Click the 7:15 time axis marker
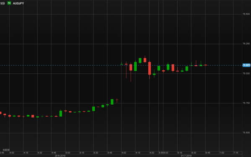251x157 pixels. (235, 153)
